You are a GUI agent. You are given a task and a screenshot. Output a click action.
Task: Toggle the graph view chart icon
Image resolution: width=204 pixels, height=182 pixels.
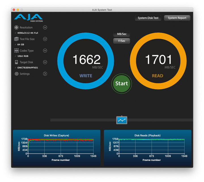(122, 120)
